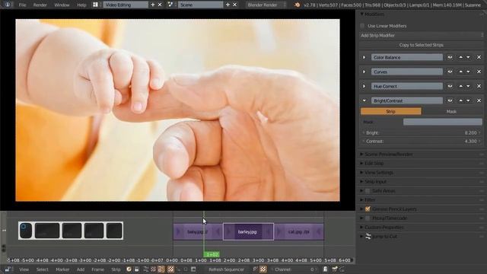Click the sequencer editor type icon

coord(8,269)
